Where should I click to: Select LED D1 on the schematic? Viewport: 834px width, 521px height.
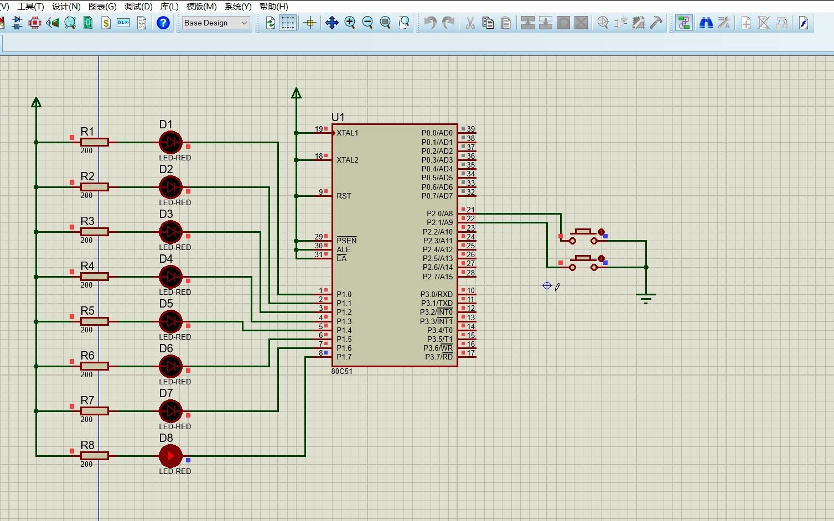[170, 142]
